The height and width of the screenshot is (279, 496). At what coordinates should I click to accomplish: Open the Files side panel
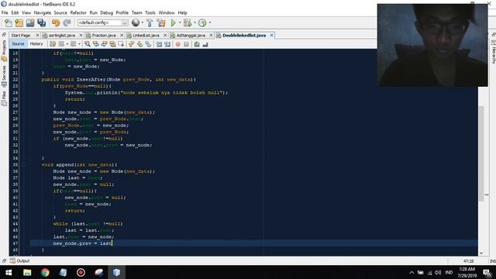(4, 98)
